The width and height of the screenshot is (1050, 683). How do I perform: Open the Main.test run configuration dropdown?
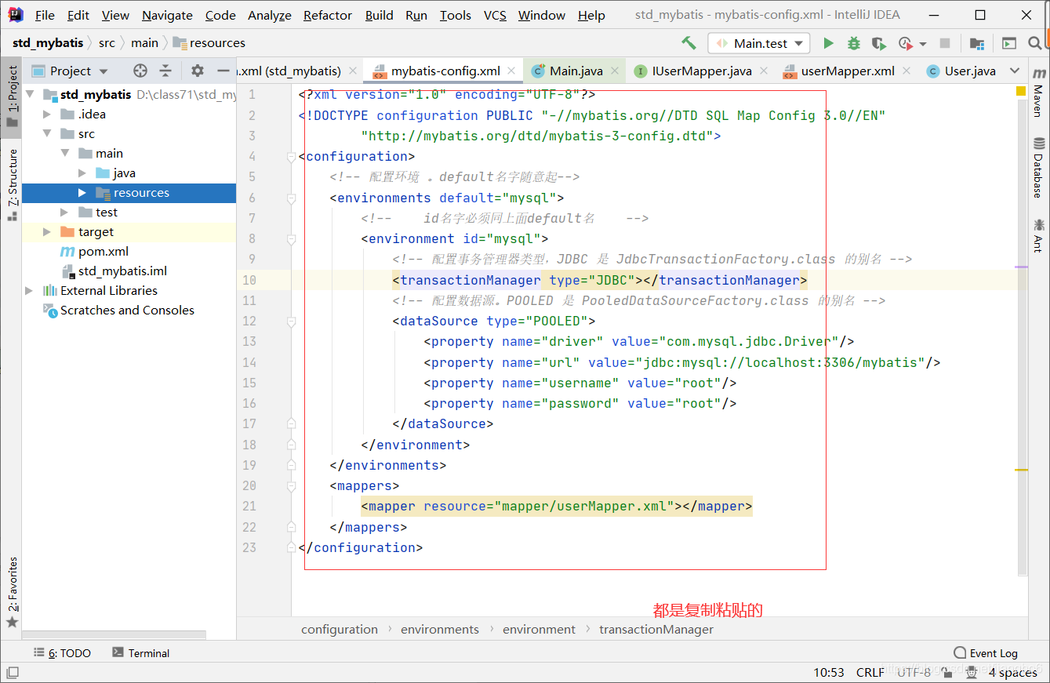pyautogui.click(x=758, y=43)
